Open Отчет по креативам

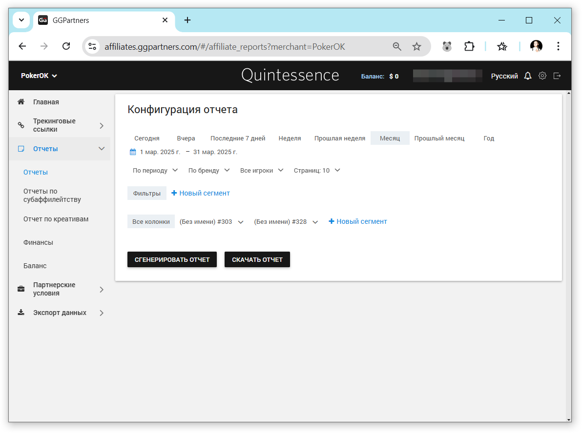[x=56, y=219]
